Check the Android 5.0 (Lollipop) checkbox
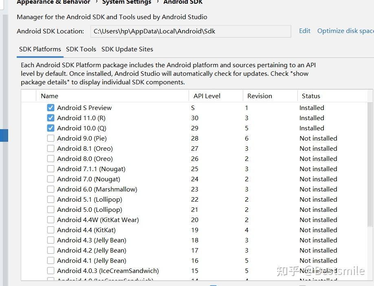 pos(51,210)
